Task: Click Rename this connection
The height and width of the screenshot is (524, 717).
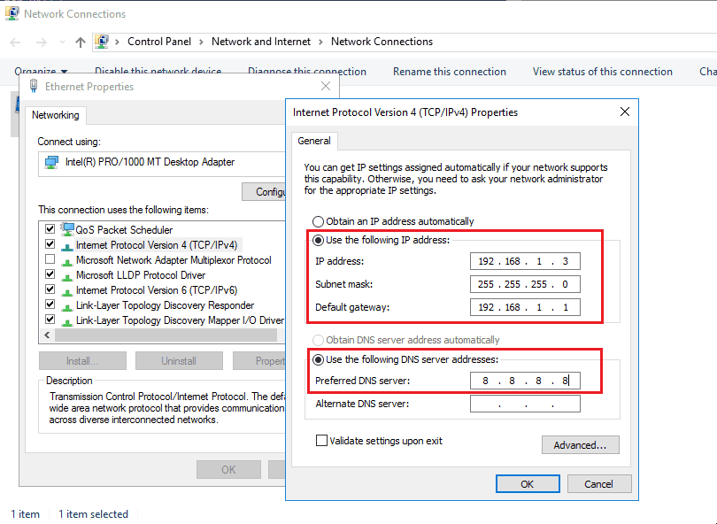Action: pyautogui.click(x=450, y=72)
